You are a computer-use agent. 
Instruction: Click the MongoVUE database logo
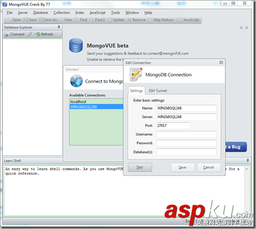[x=76, y=46]
